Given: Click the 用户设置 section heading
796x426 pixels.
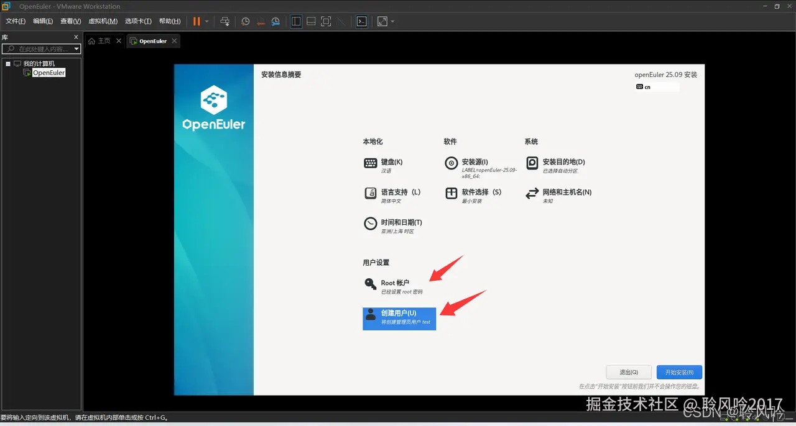Looking at the screenshot, I should (x=376, y=263).
